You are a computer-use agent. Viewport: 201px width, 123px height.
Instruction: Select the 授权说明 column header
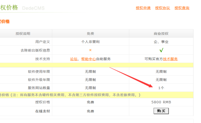pyautogui.click(x=23, y=33)
